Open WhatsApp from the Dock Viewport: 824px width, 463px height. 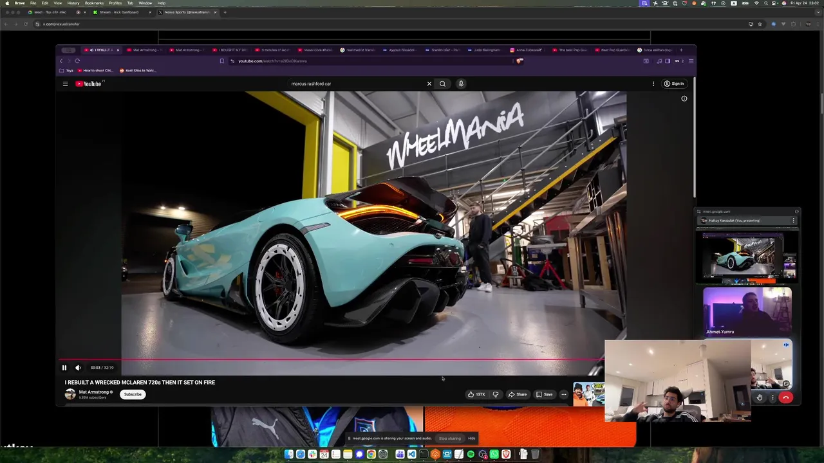494,455
